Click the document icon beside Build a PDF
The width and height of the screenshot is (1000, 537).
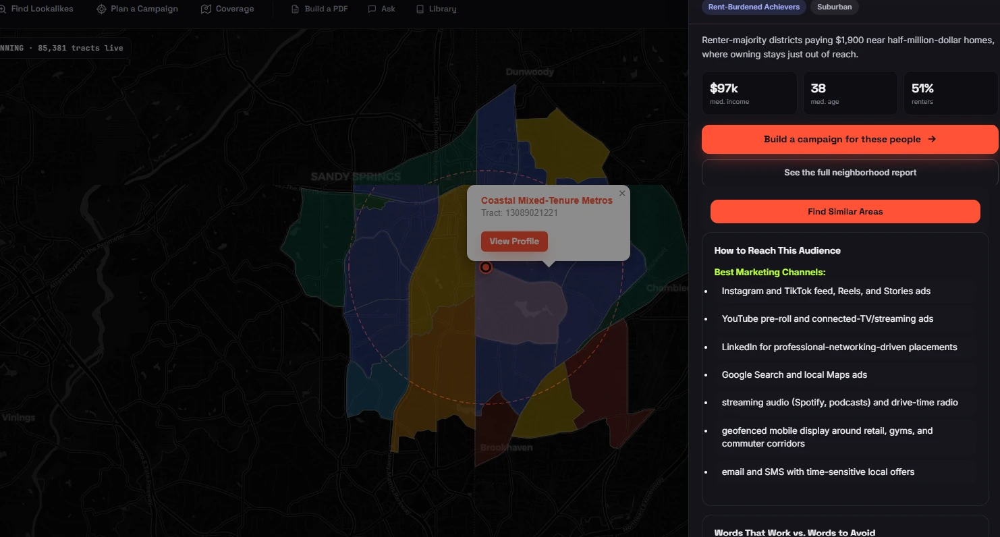coord(295,9)
